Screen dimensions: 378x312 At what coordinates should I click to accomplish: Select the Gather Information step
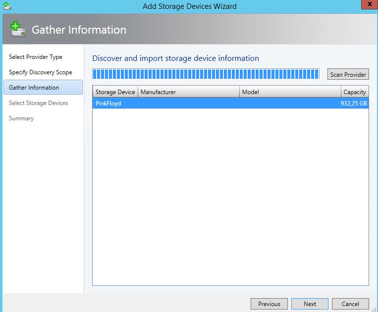43,87
